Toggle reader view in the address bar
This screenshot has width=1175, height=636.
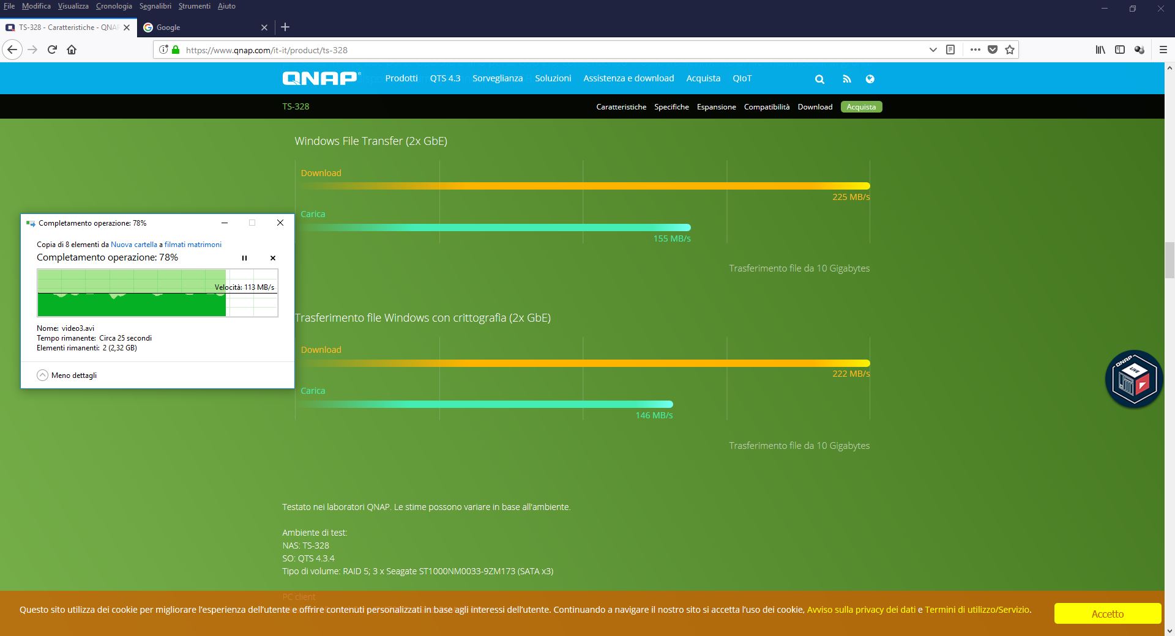(x=950, y=50)
